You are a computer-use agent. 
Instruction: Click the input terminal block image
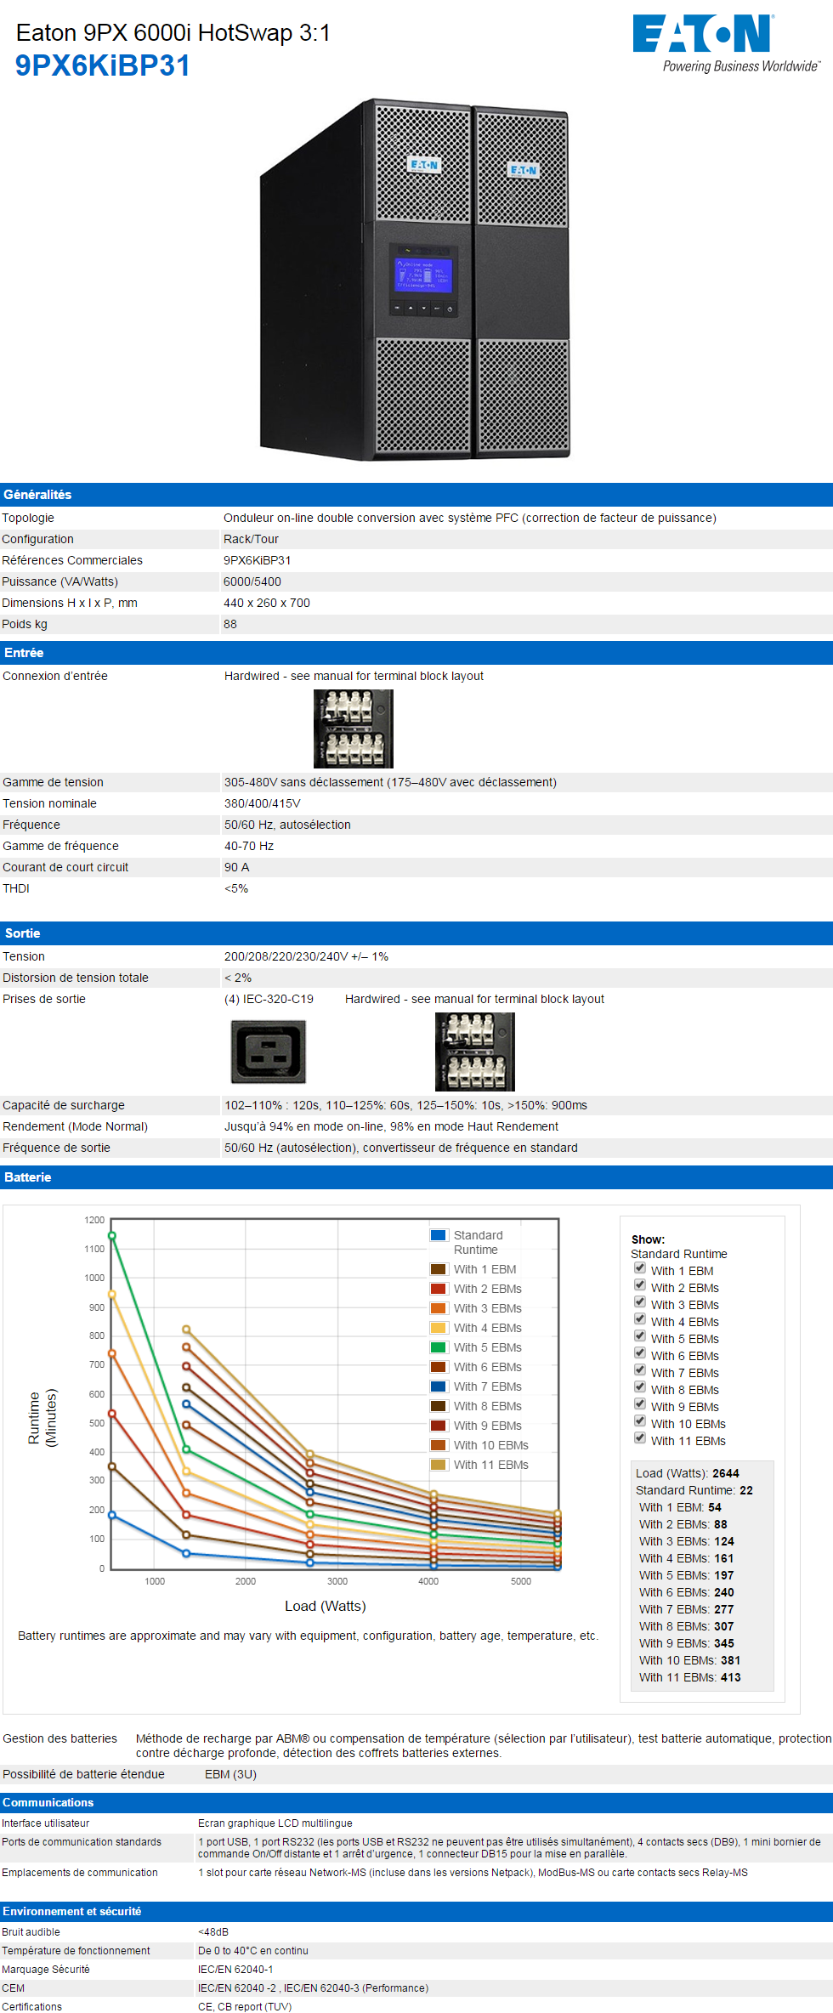tap(354, 729)
